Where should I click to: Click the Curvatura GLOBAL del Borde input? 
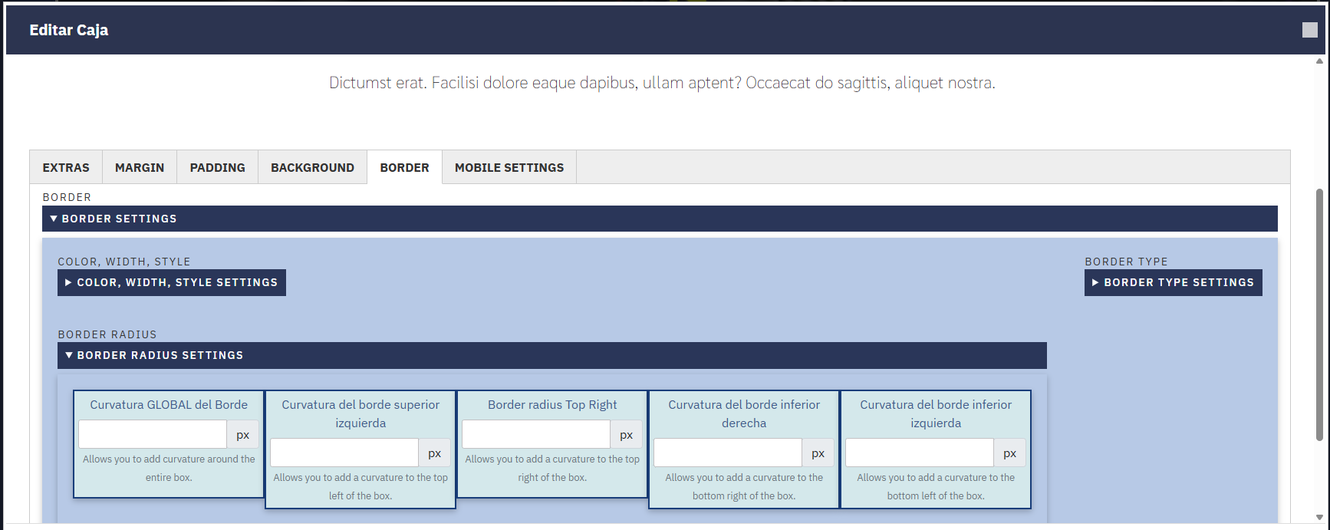[153, 434]
